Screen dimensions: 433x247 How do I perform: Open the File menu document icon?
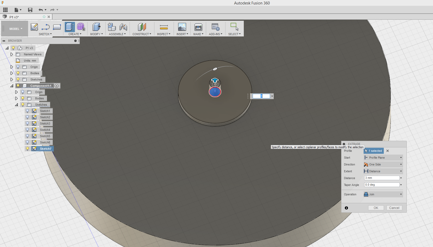[x=17, y=10]
